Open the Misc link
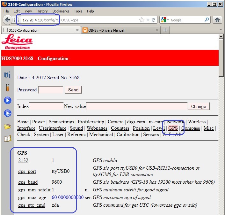 [209, 128]
